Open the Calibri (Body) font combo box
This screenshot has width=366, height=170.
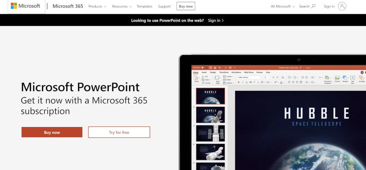point(250,77)
